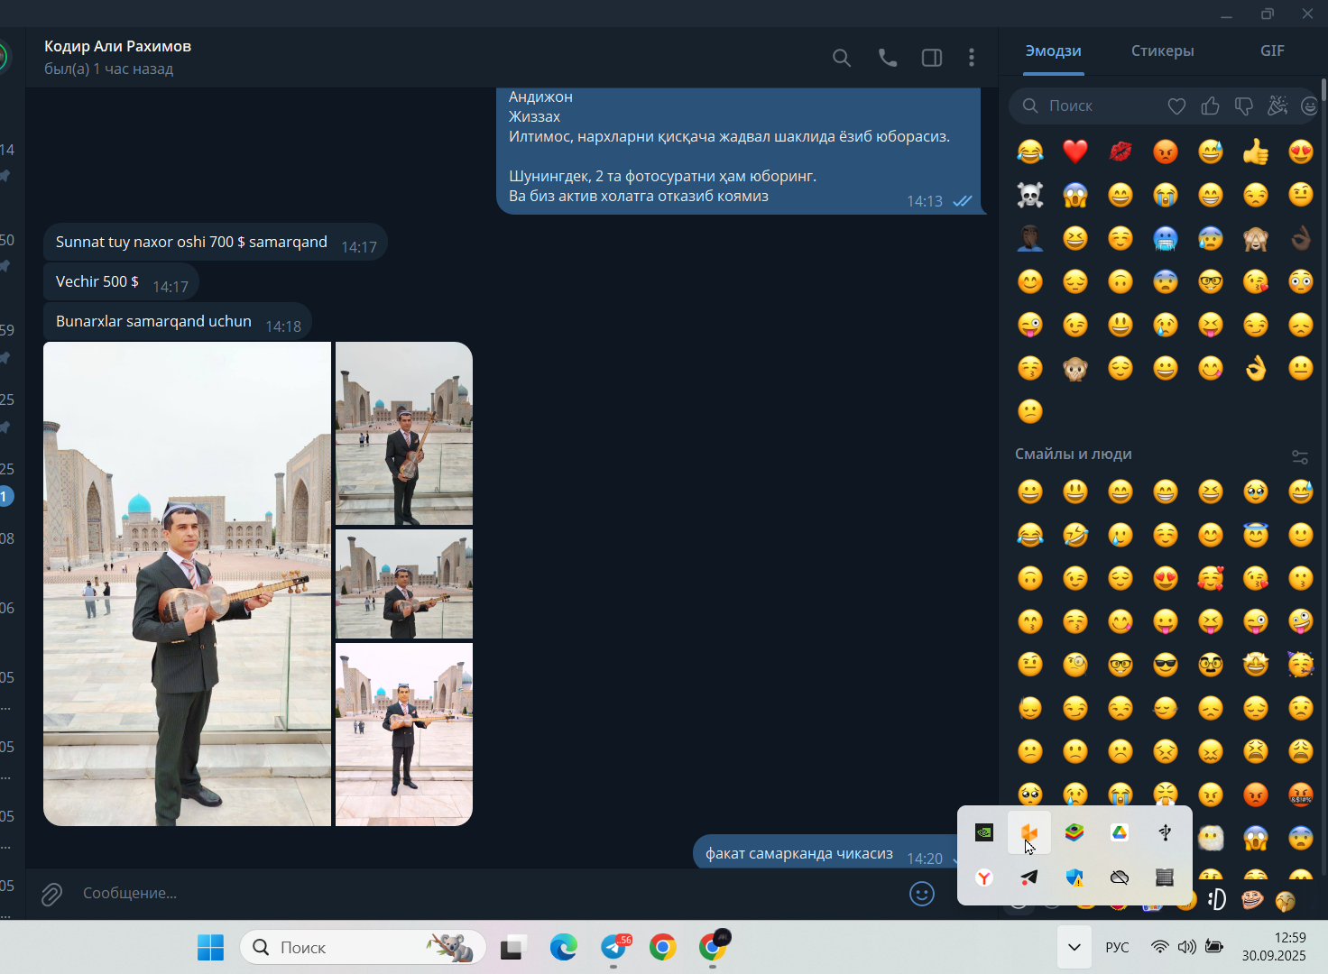
Task: Filter emoji by heart category
Action: [1176, 106]
